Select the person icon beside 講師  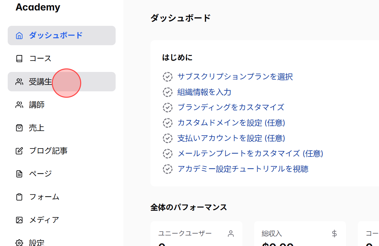pyautogui.click(x=19, y=105)
